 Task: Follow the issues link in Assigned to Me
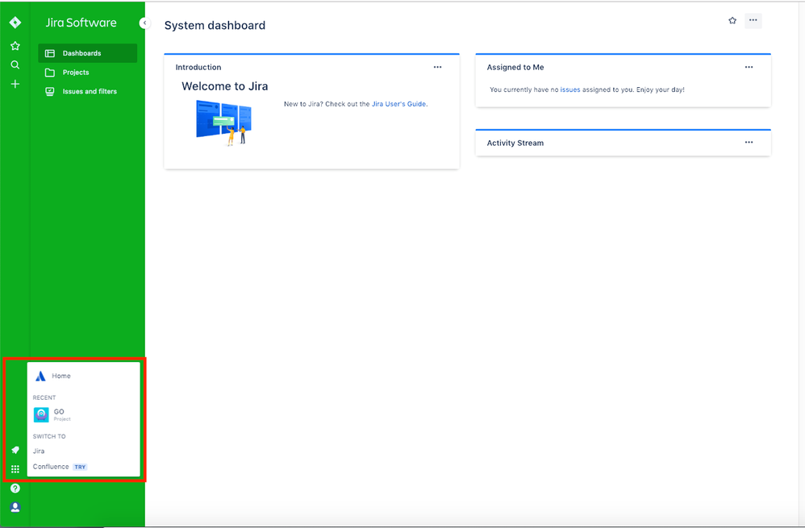point(569,89)
